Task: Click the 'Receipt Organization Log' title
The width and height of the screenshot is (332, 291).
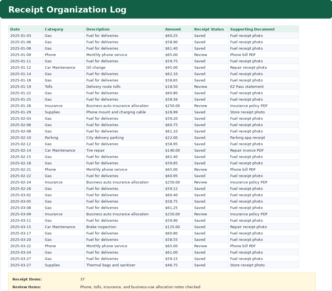Action: pyautogui.click(x=67, y=10)
